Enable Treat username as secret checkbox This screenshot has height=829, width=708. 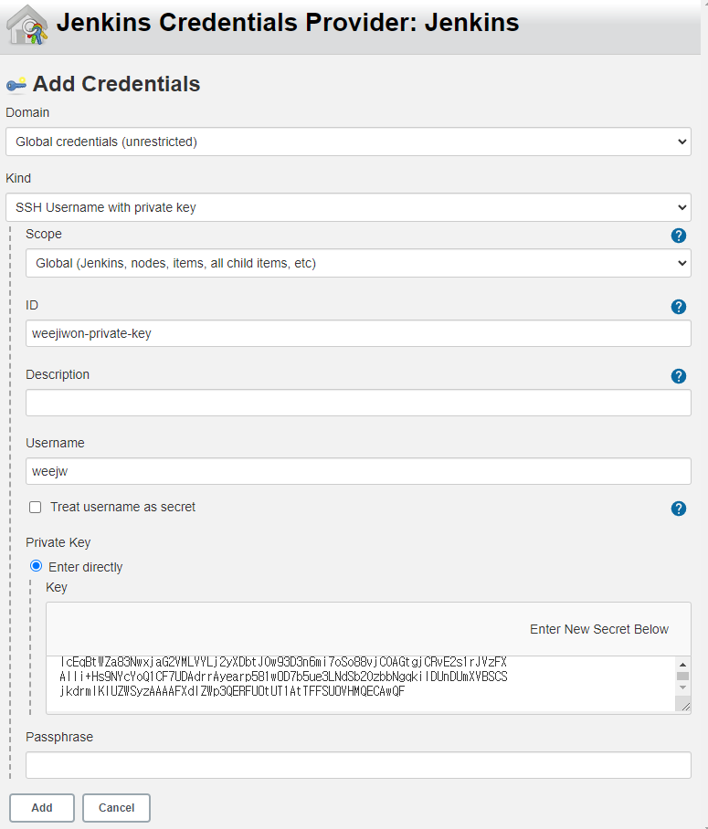36,507
